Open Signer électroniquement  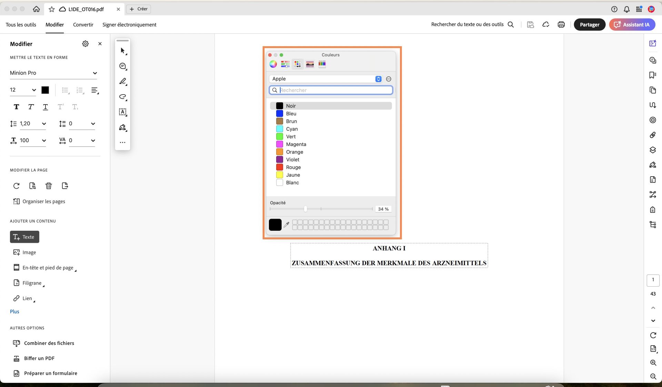[129, 24]
